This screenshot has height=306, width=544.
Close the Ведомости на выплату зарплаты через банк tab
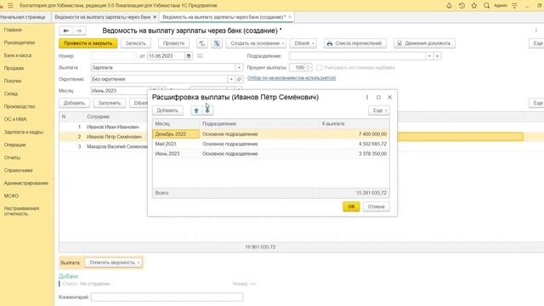155,17
